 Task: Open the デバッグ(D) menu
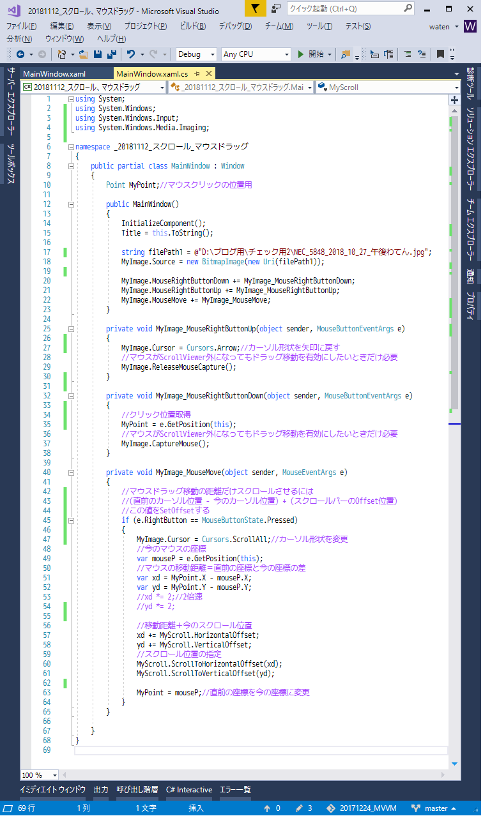tap(235, 26)
